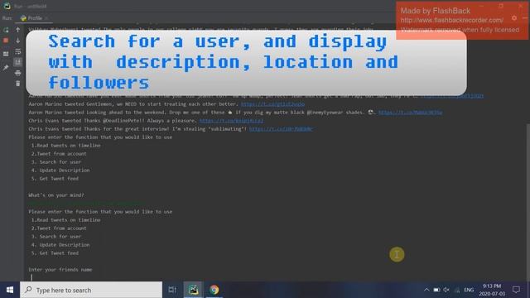Click the Type here to search box

click(91, 290)
